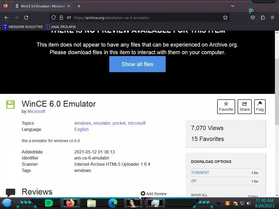Download the TORRENT file option
The image size is (279, 209).
click(200, 173)
